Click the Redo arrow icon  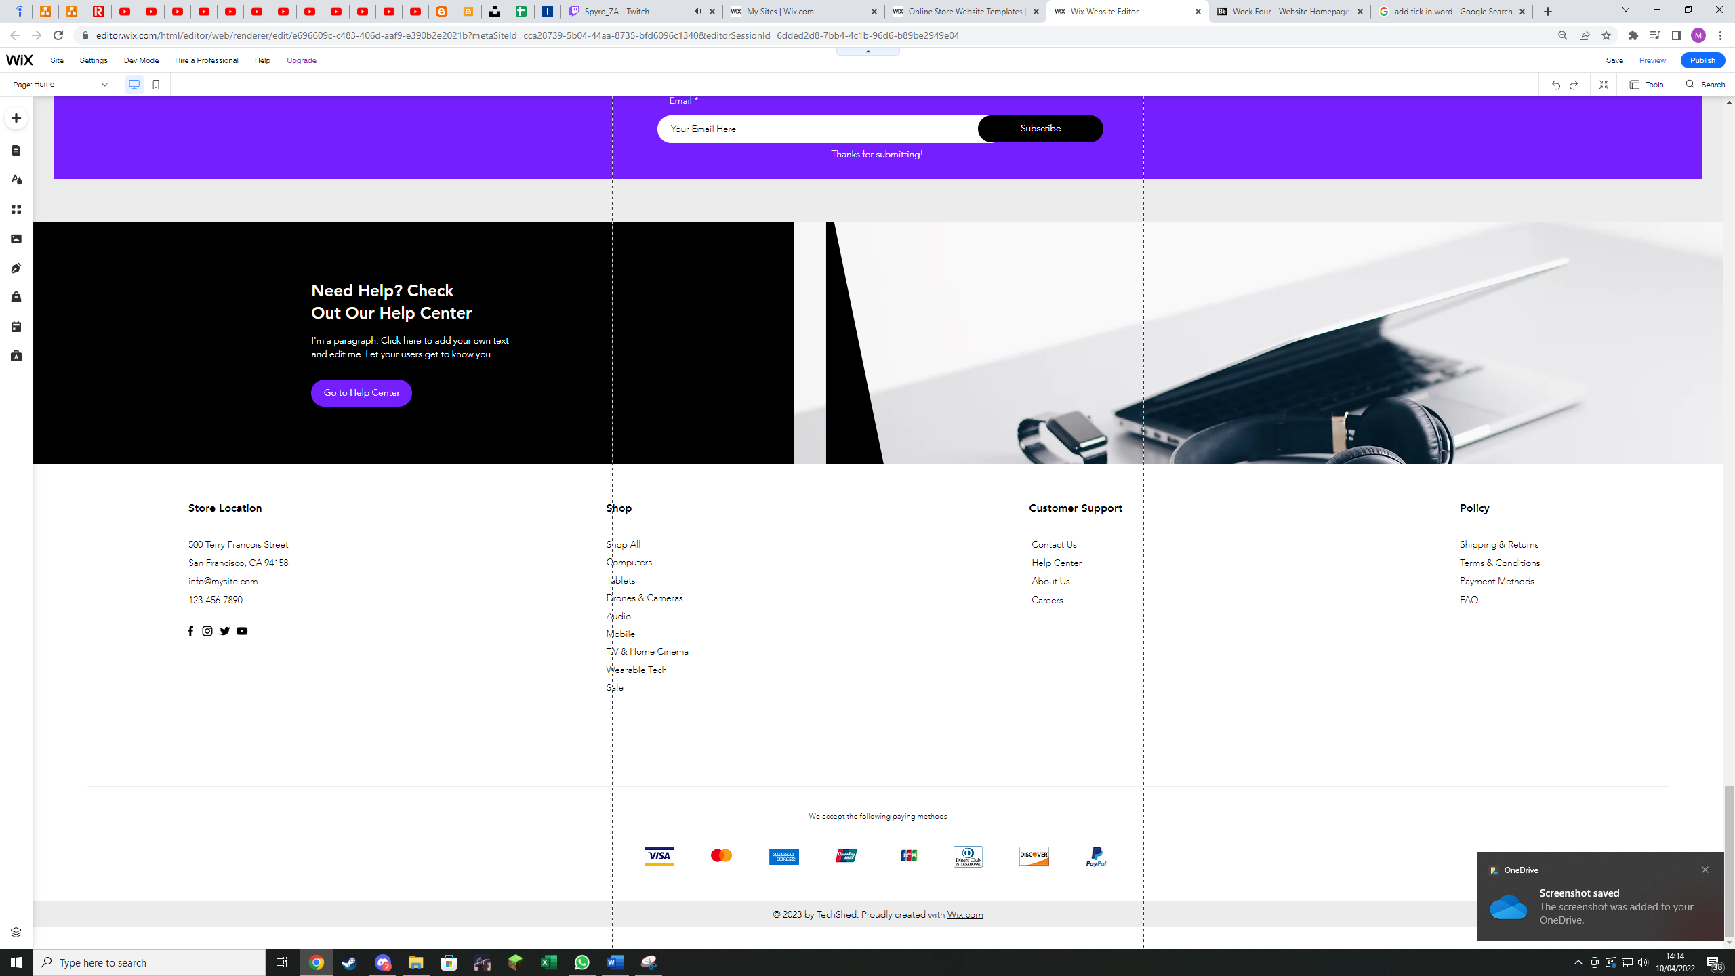coord(1574,85)
